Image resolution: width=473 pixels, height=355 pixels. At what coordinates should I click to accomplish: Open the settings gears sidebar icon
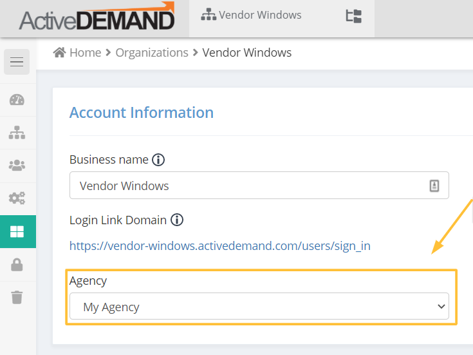[x=17, y=198]
